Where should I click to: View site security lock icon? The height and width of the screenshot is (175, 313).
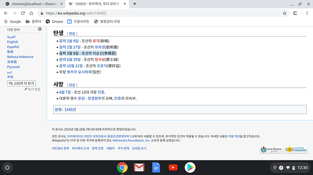42,13
